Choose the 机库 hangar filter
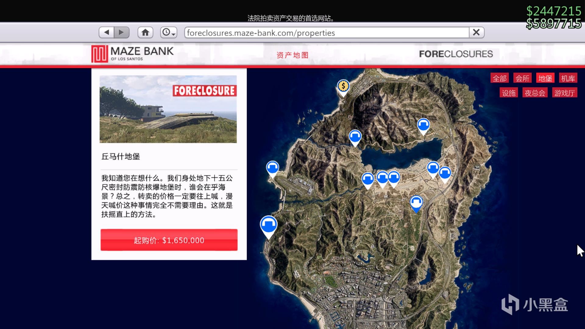This screenshot has height=329, width=585. [x=568, y=78]
